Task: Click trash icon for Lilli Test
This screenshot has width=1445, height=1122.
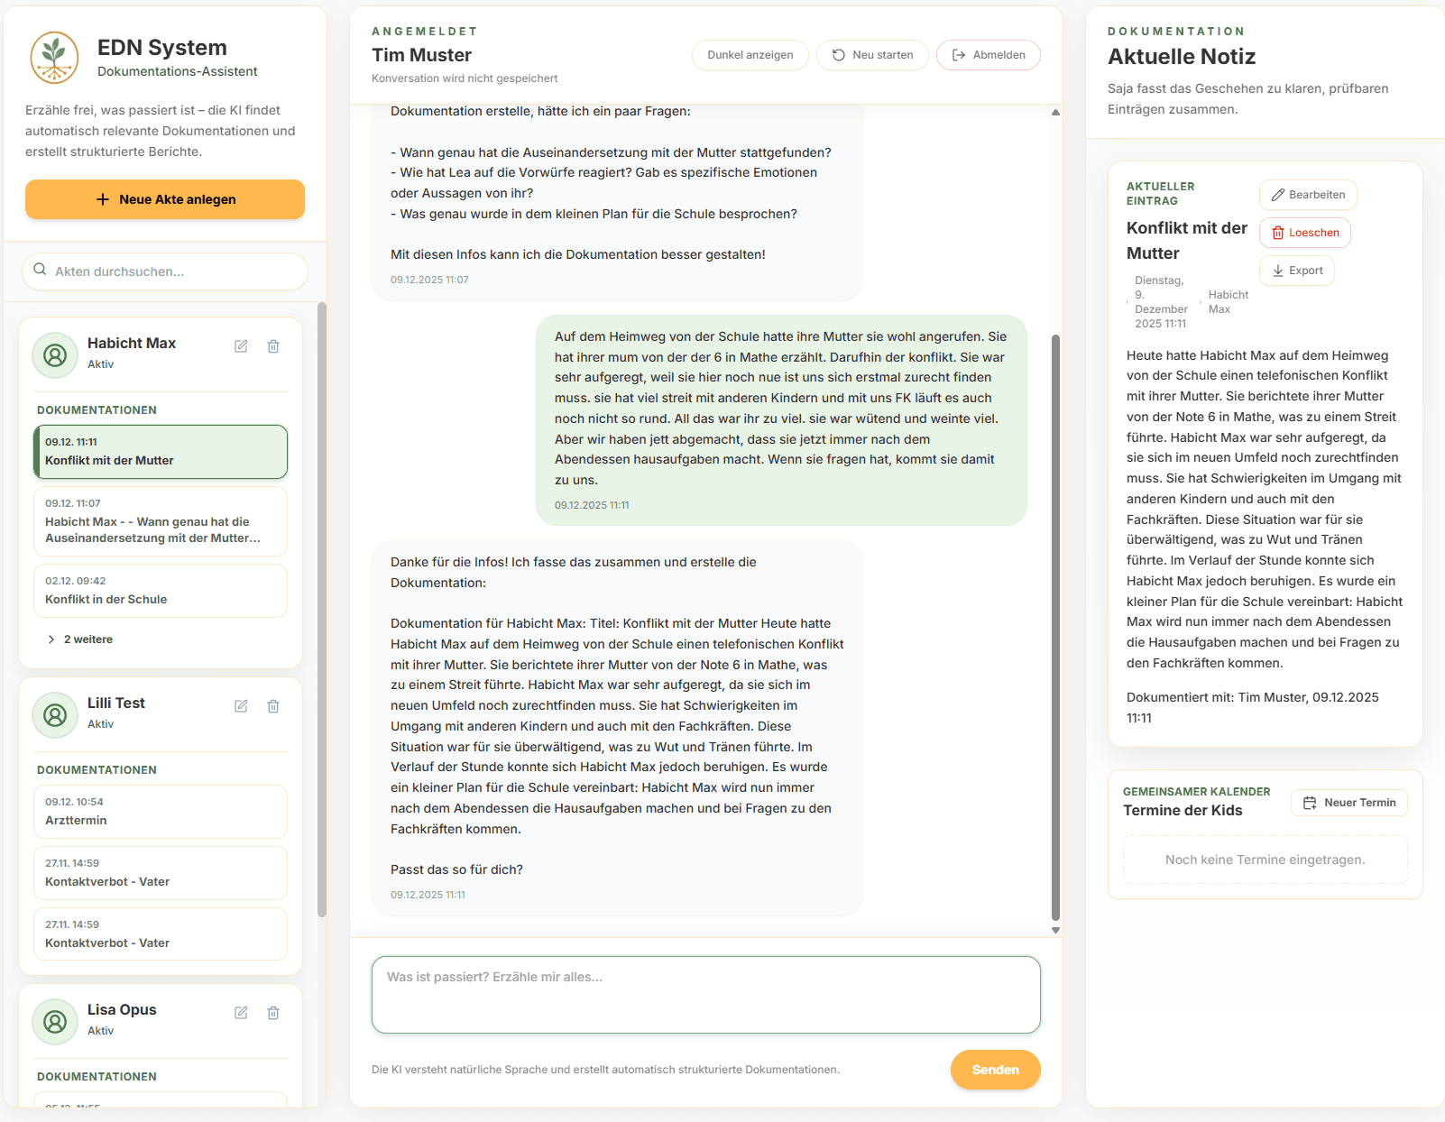Action: click(x=273, y=706)
